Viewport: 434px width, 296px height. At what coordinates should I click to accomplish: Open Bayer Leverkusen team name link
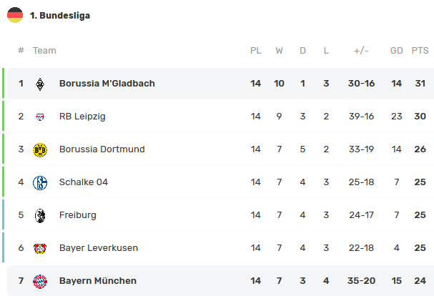[x=99, y=248]
